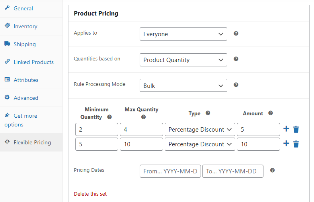Click help icon next to Applies to
314x202 pixels.
coord(236,33)
